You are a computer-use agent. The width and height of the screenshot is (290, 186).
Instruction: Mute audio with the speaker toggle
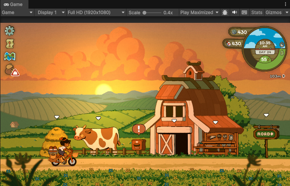(x=235, y=12)
